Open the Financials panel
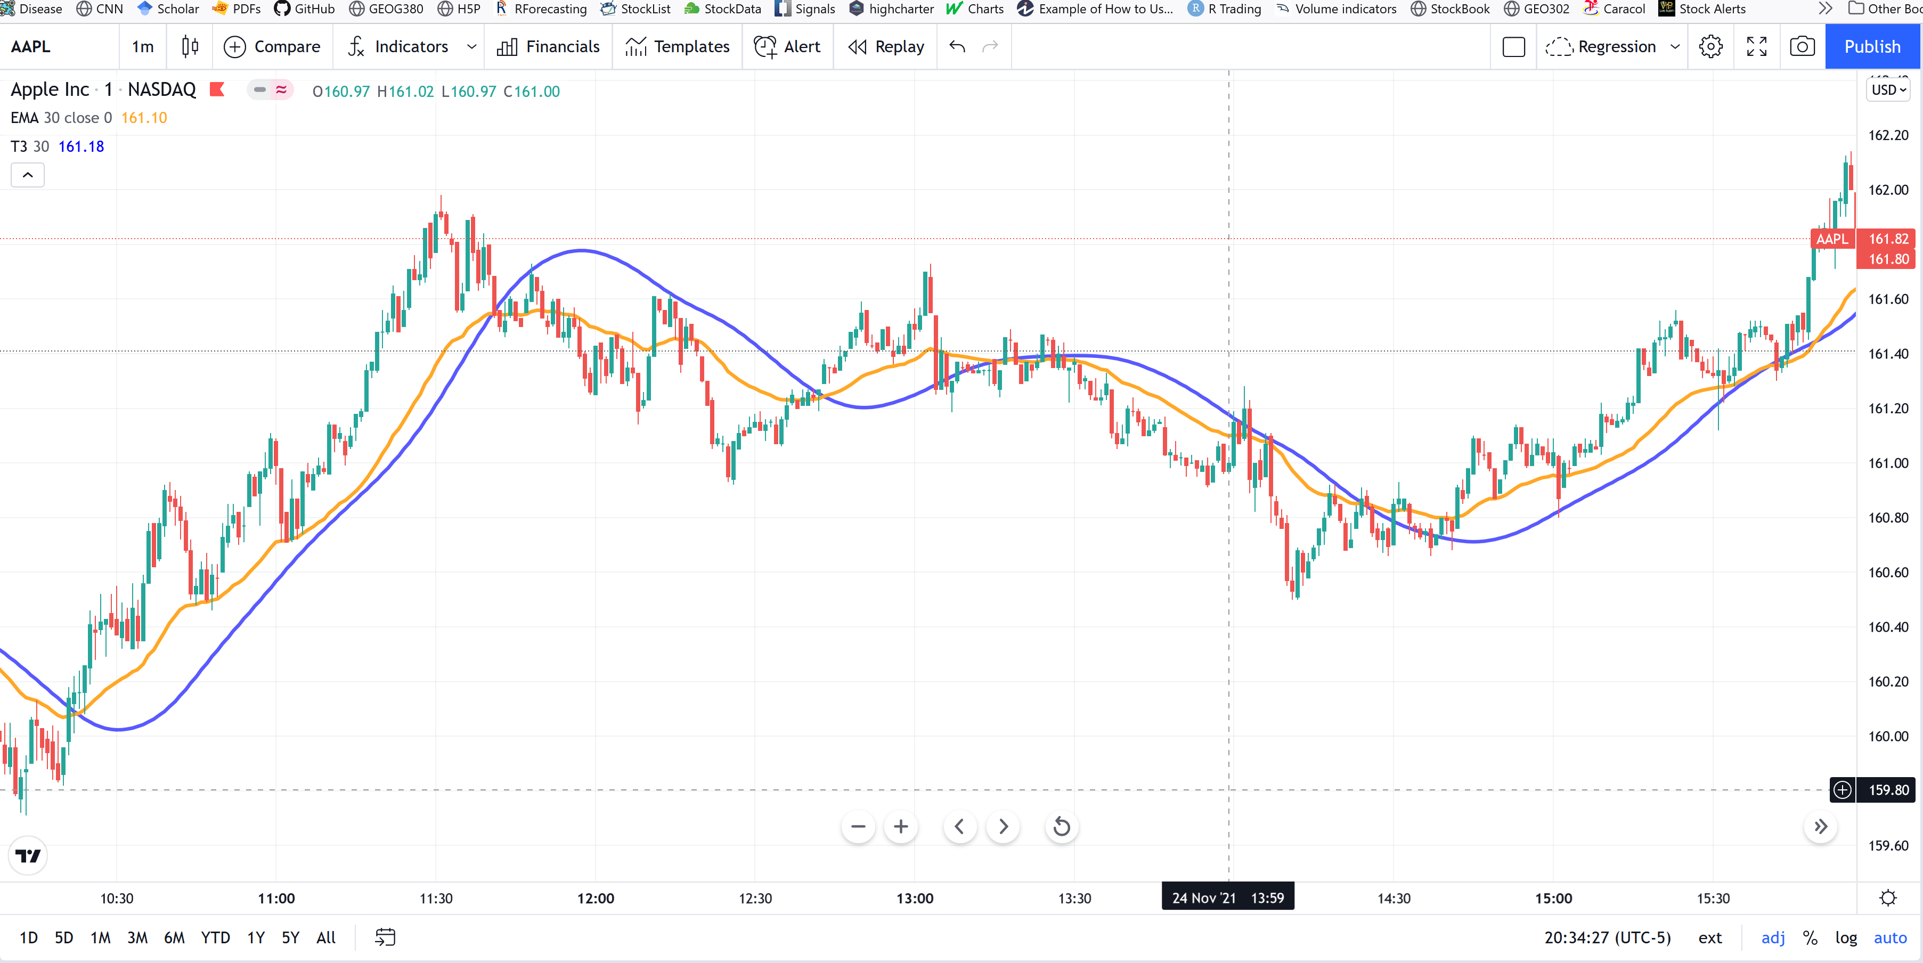Viewport: 1923px width, 963px height. pos(549,46)
